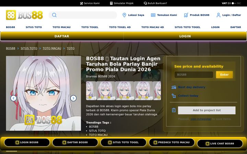Image resolution: width=247 pixels, height=154 pixels.
Task: Click the project list clipboard icon
Action: 174,110
